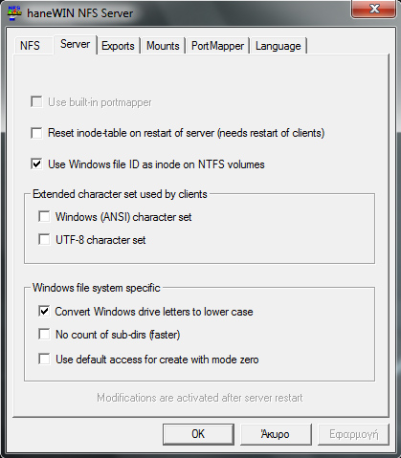
Task: Toggle the Use built-in portmapper checkbox
Action: click(36, 102)
